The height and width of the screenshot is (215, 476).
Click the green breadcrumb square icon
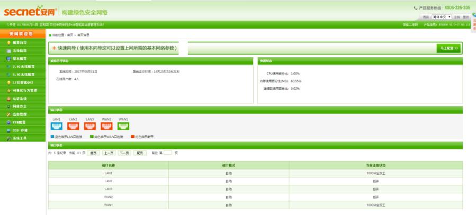[50, 35]
